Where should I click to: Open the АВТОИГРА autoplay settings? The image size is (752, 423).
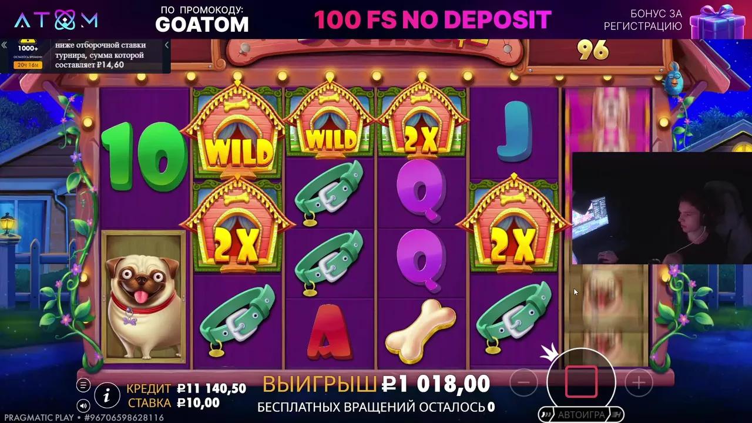tap(581, 415)
